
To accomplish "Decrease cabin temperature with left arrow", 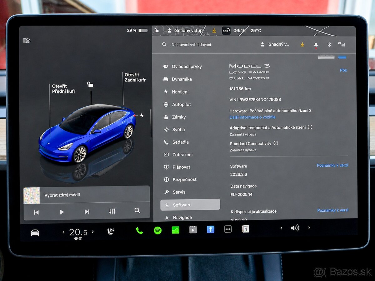I will [63, 232].
